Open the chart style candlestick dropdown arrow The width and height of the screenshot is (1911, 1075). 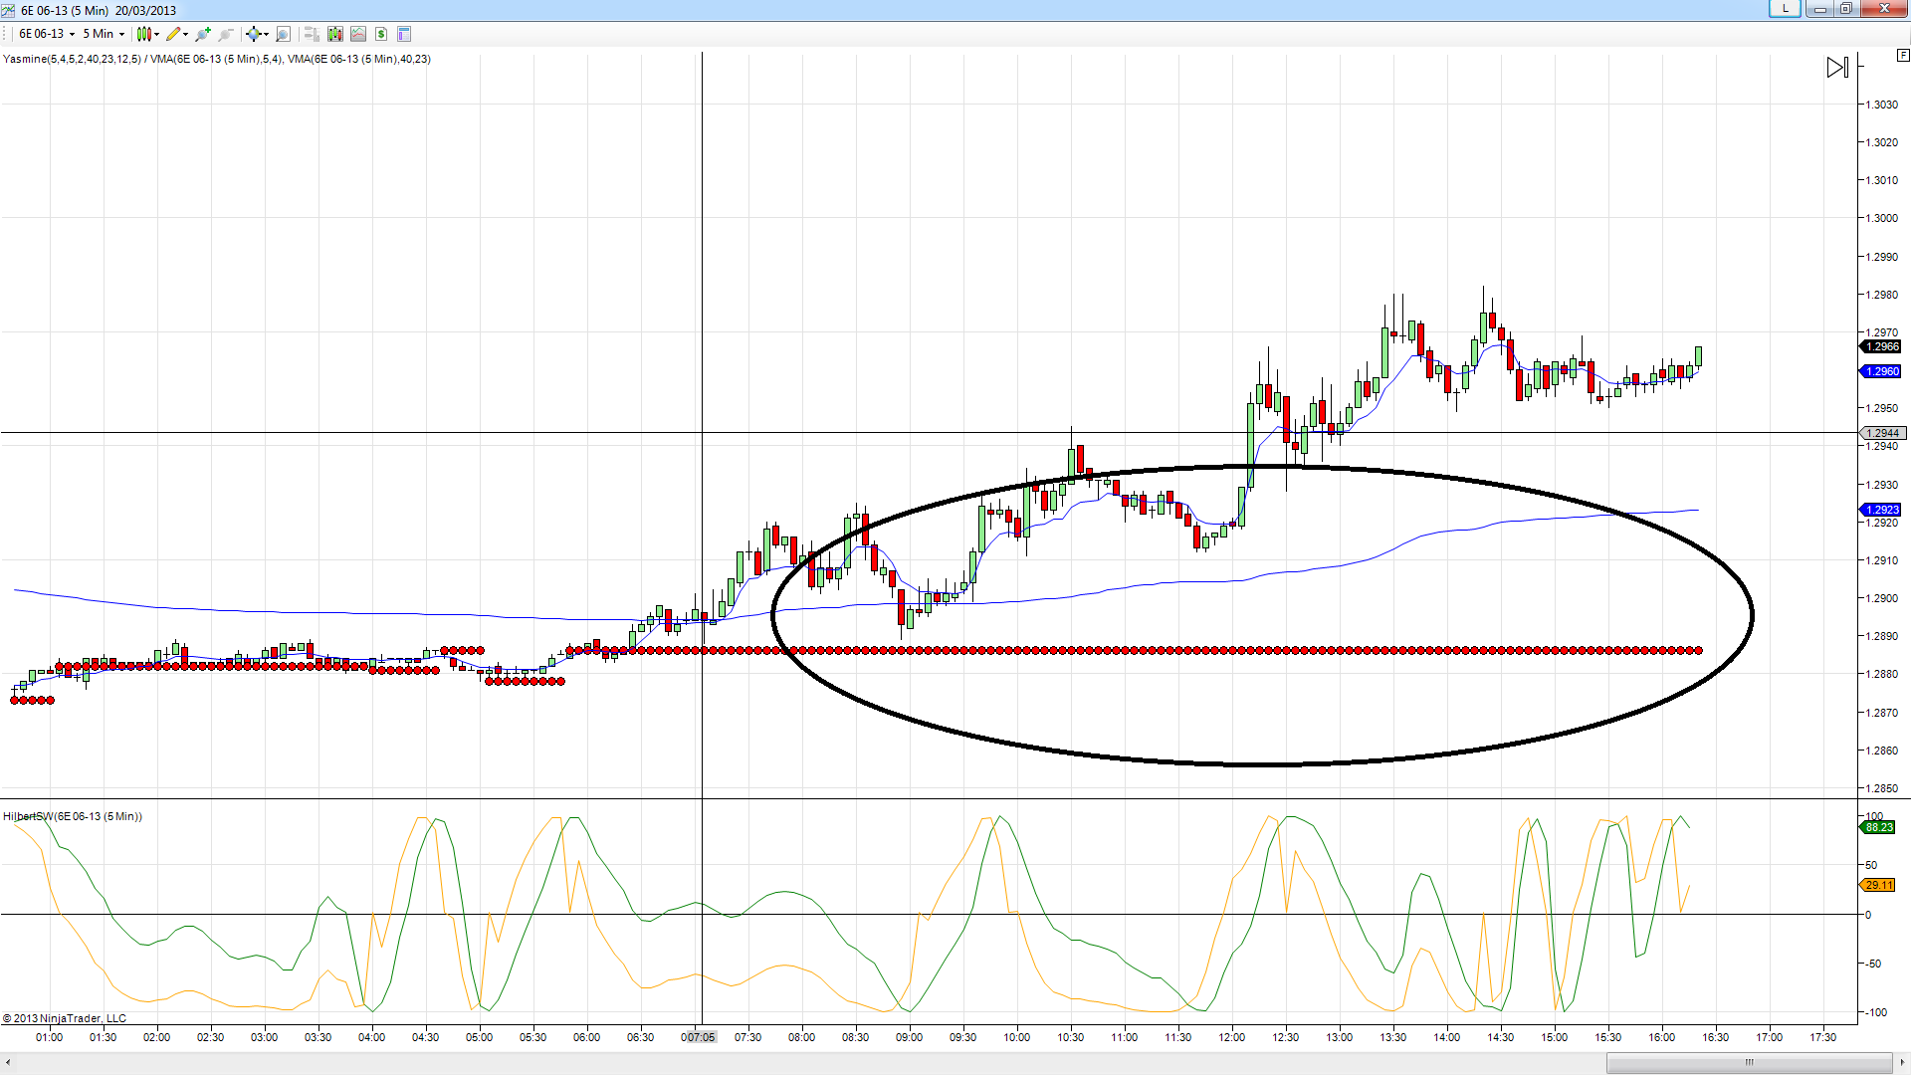pos(157,34)
